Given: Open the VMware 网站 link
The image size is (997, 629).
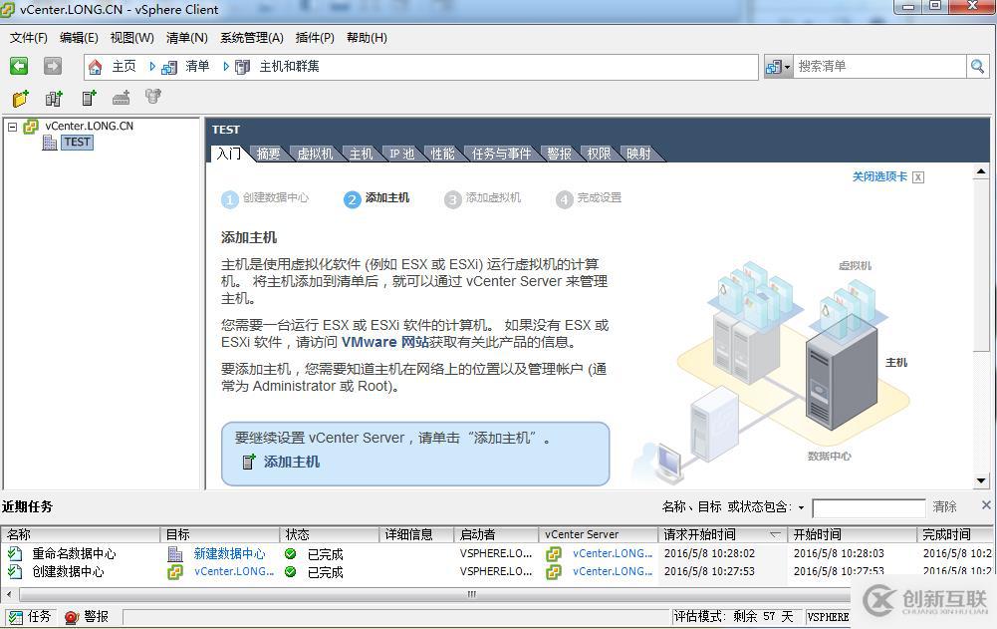Looking at the screenshot, I should pos(384,342).
